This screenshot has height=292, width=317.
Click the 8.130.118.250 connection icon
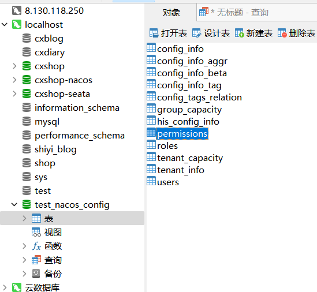[x=17, y=10]
